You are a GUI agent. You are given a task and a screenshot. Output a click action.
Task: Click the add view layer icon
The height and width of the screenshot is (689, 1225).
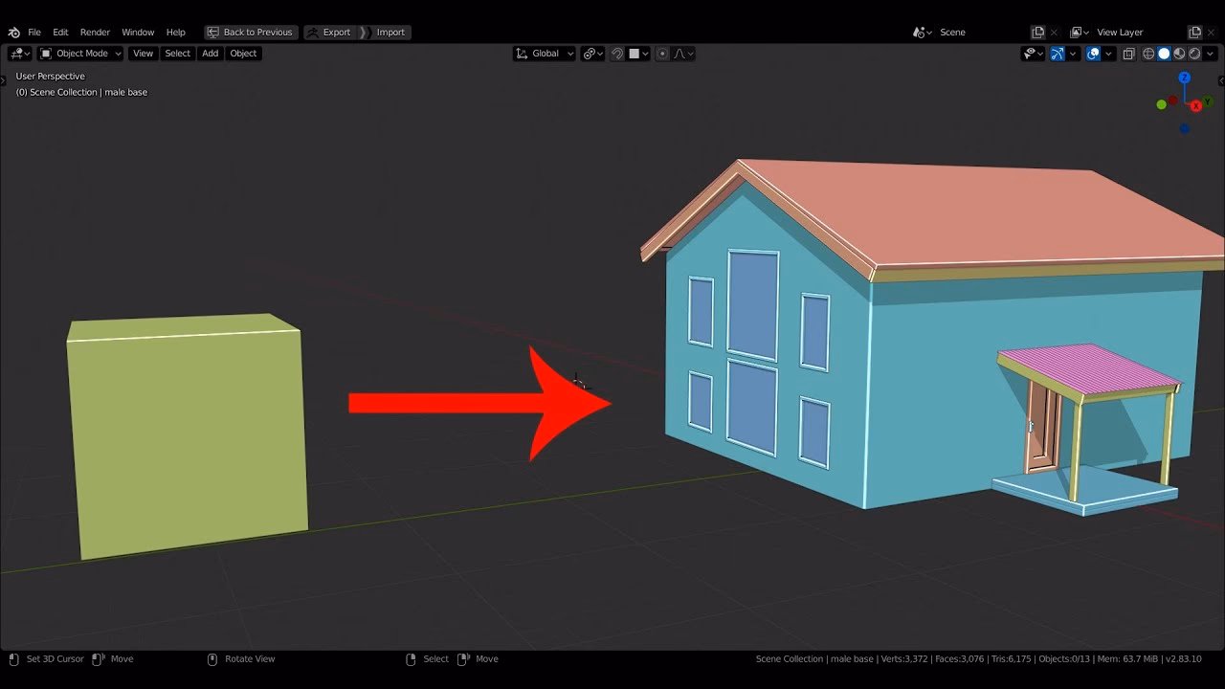coord(1194,33)
